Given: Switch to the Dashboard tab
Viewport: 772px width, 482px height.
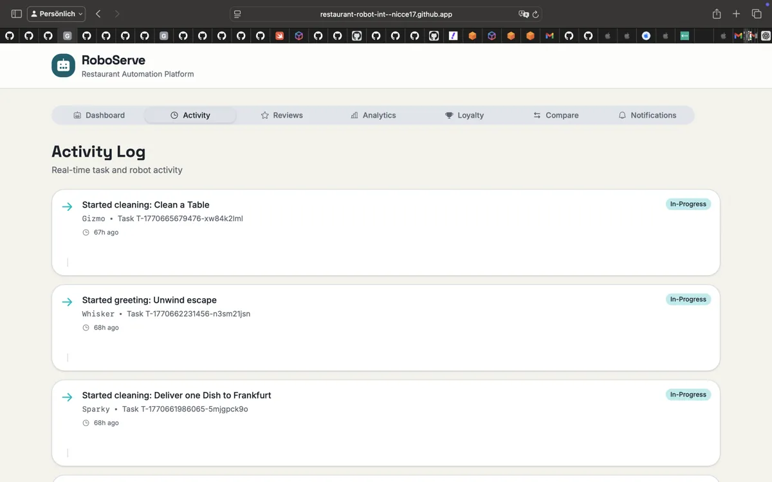Looking at the screenshot, I should 99,115.
